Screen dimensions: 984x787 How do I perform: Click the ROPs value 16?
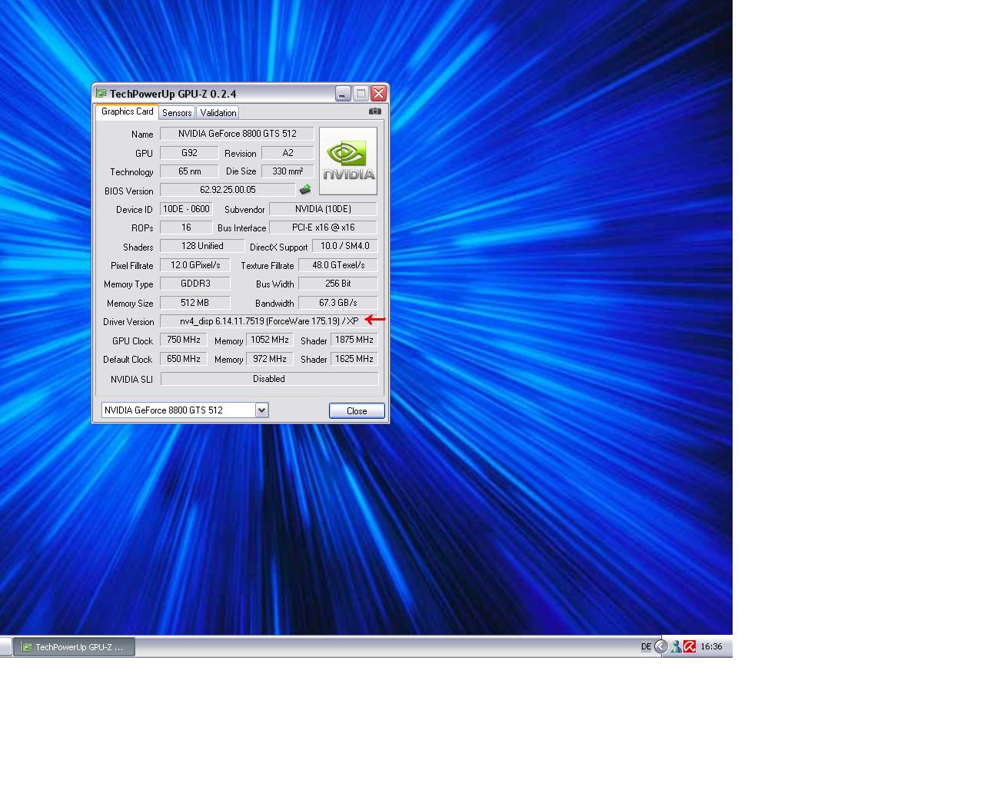(x=186, y=227)
